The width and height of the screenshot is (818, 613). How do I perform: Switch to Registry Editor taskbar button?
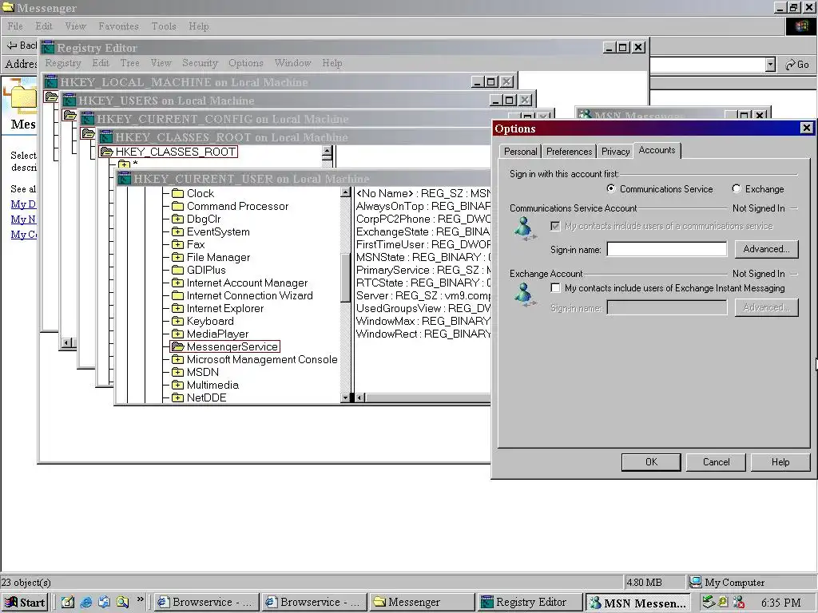(x=530, y=602)
